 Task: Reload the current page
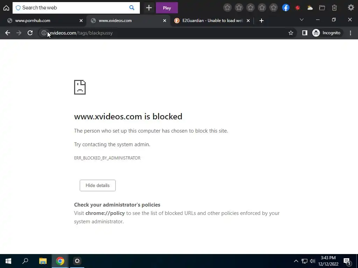(x=30, y=33)
